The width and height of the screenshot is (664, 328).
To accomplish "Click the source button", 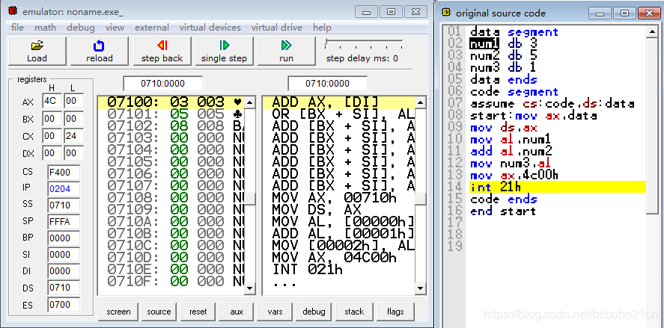I will (x=159, y=312).
